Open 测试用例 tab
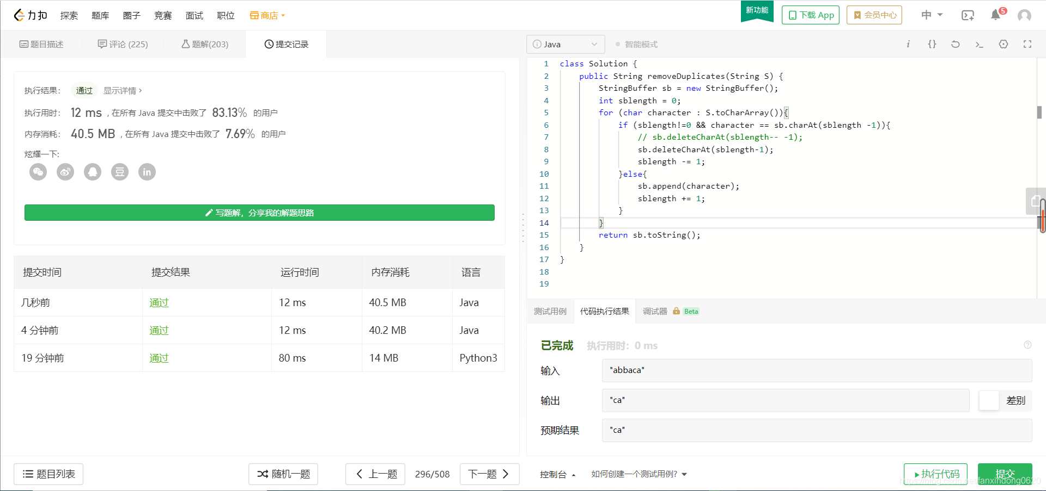Viewport: 1046px width, 491px height. pyautogui.click(x=550, y=311)
